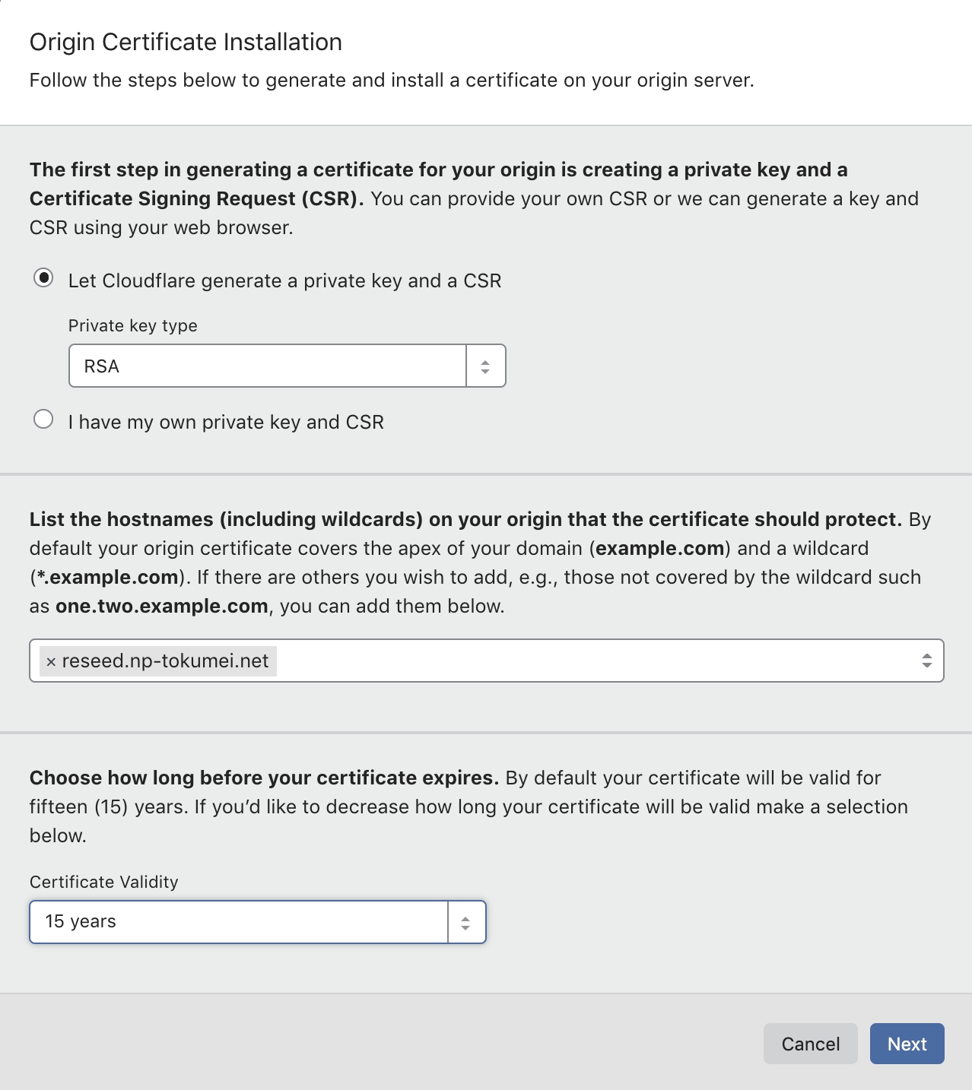
Task: Click the "Certificate Validity" label
Action: point(104,882)
